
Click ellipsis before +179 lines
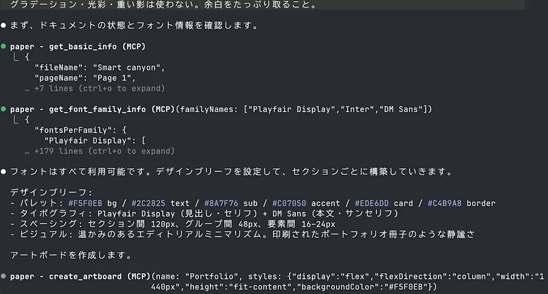click(27, 152)
